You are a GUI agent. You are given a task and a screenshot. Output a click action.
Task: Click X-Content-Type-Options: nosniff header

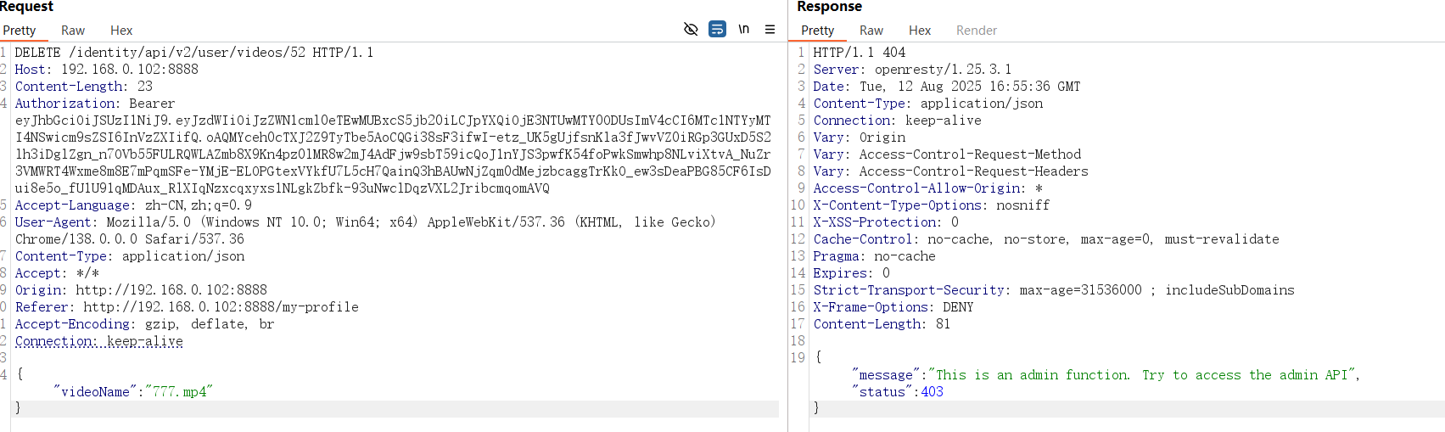[x=932, y=205]
